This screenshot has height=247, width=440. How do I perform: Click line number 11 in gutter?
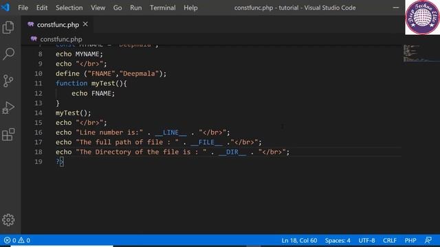click(x=38, y=84)
